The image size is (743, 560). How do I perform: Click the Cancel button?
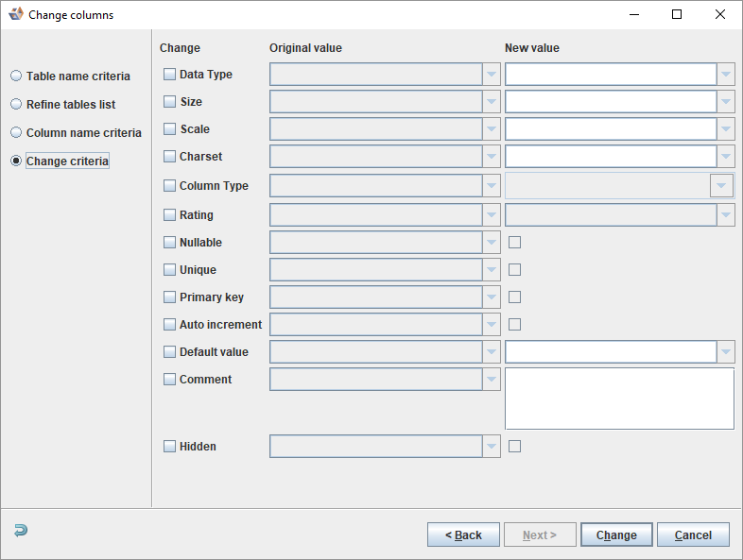tap(693, 535)
